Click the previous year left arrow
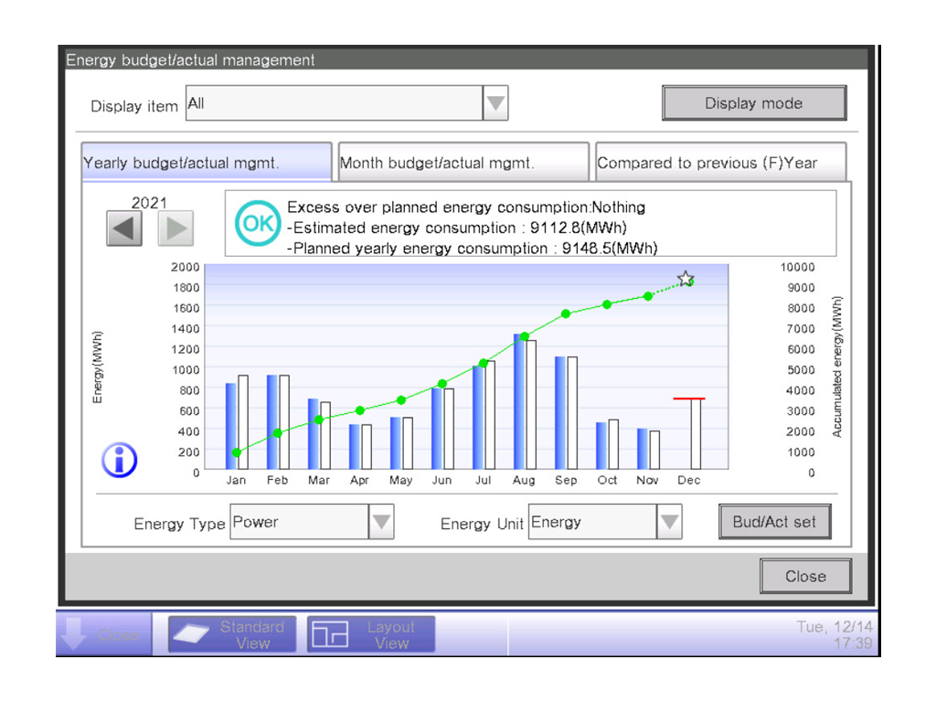Image resolution: width=936 pixels, height=702 pixels. pos(124,229)
